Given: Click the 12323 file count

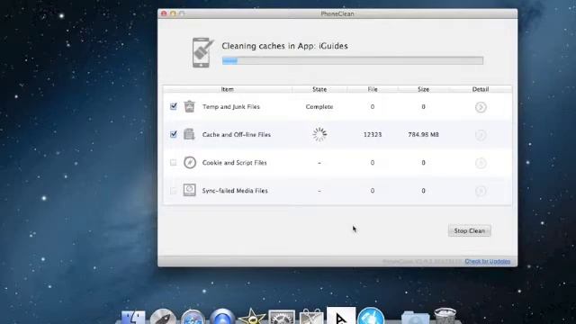Looking at the screenshot, I should click(x=373, y=134).
